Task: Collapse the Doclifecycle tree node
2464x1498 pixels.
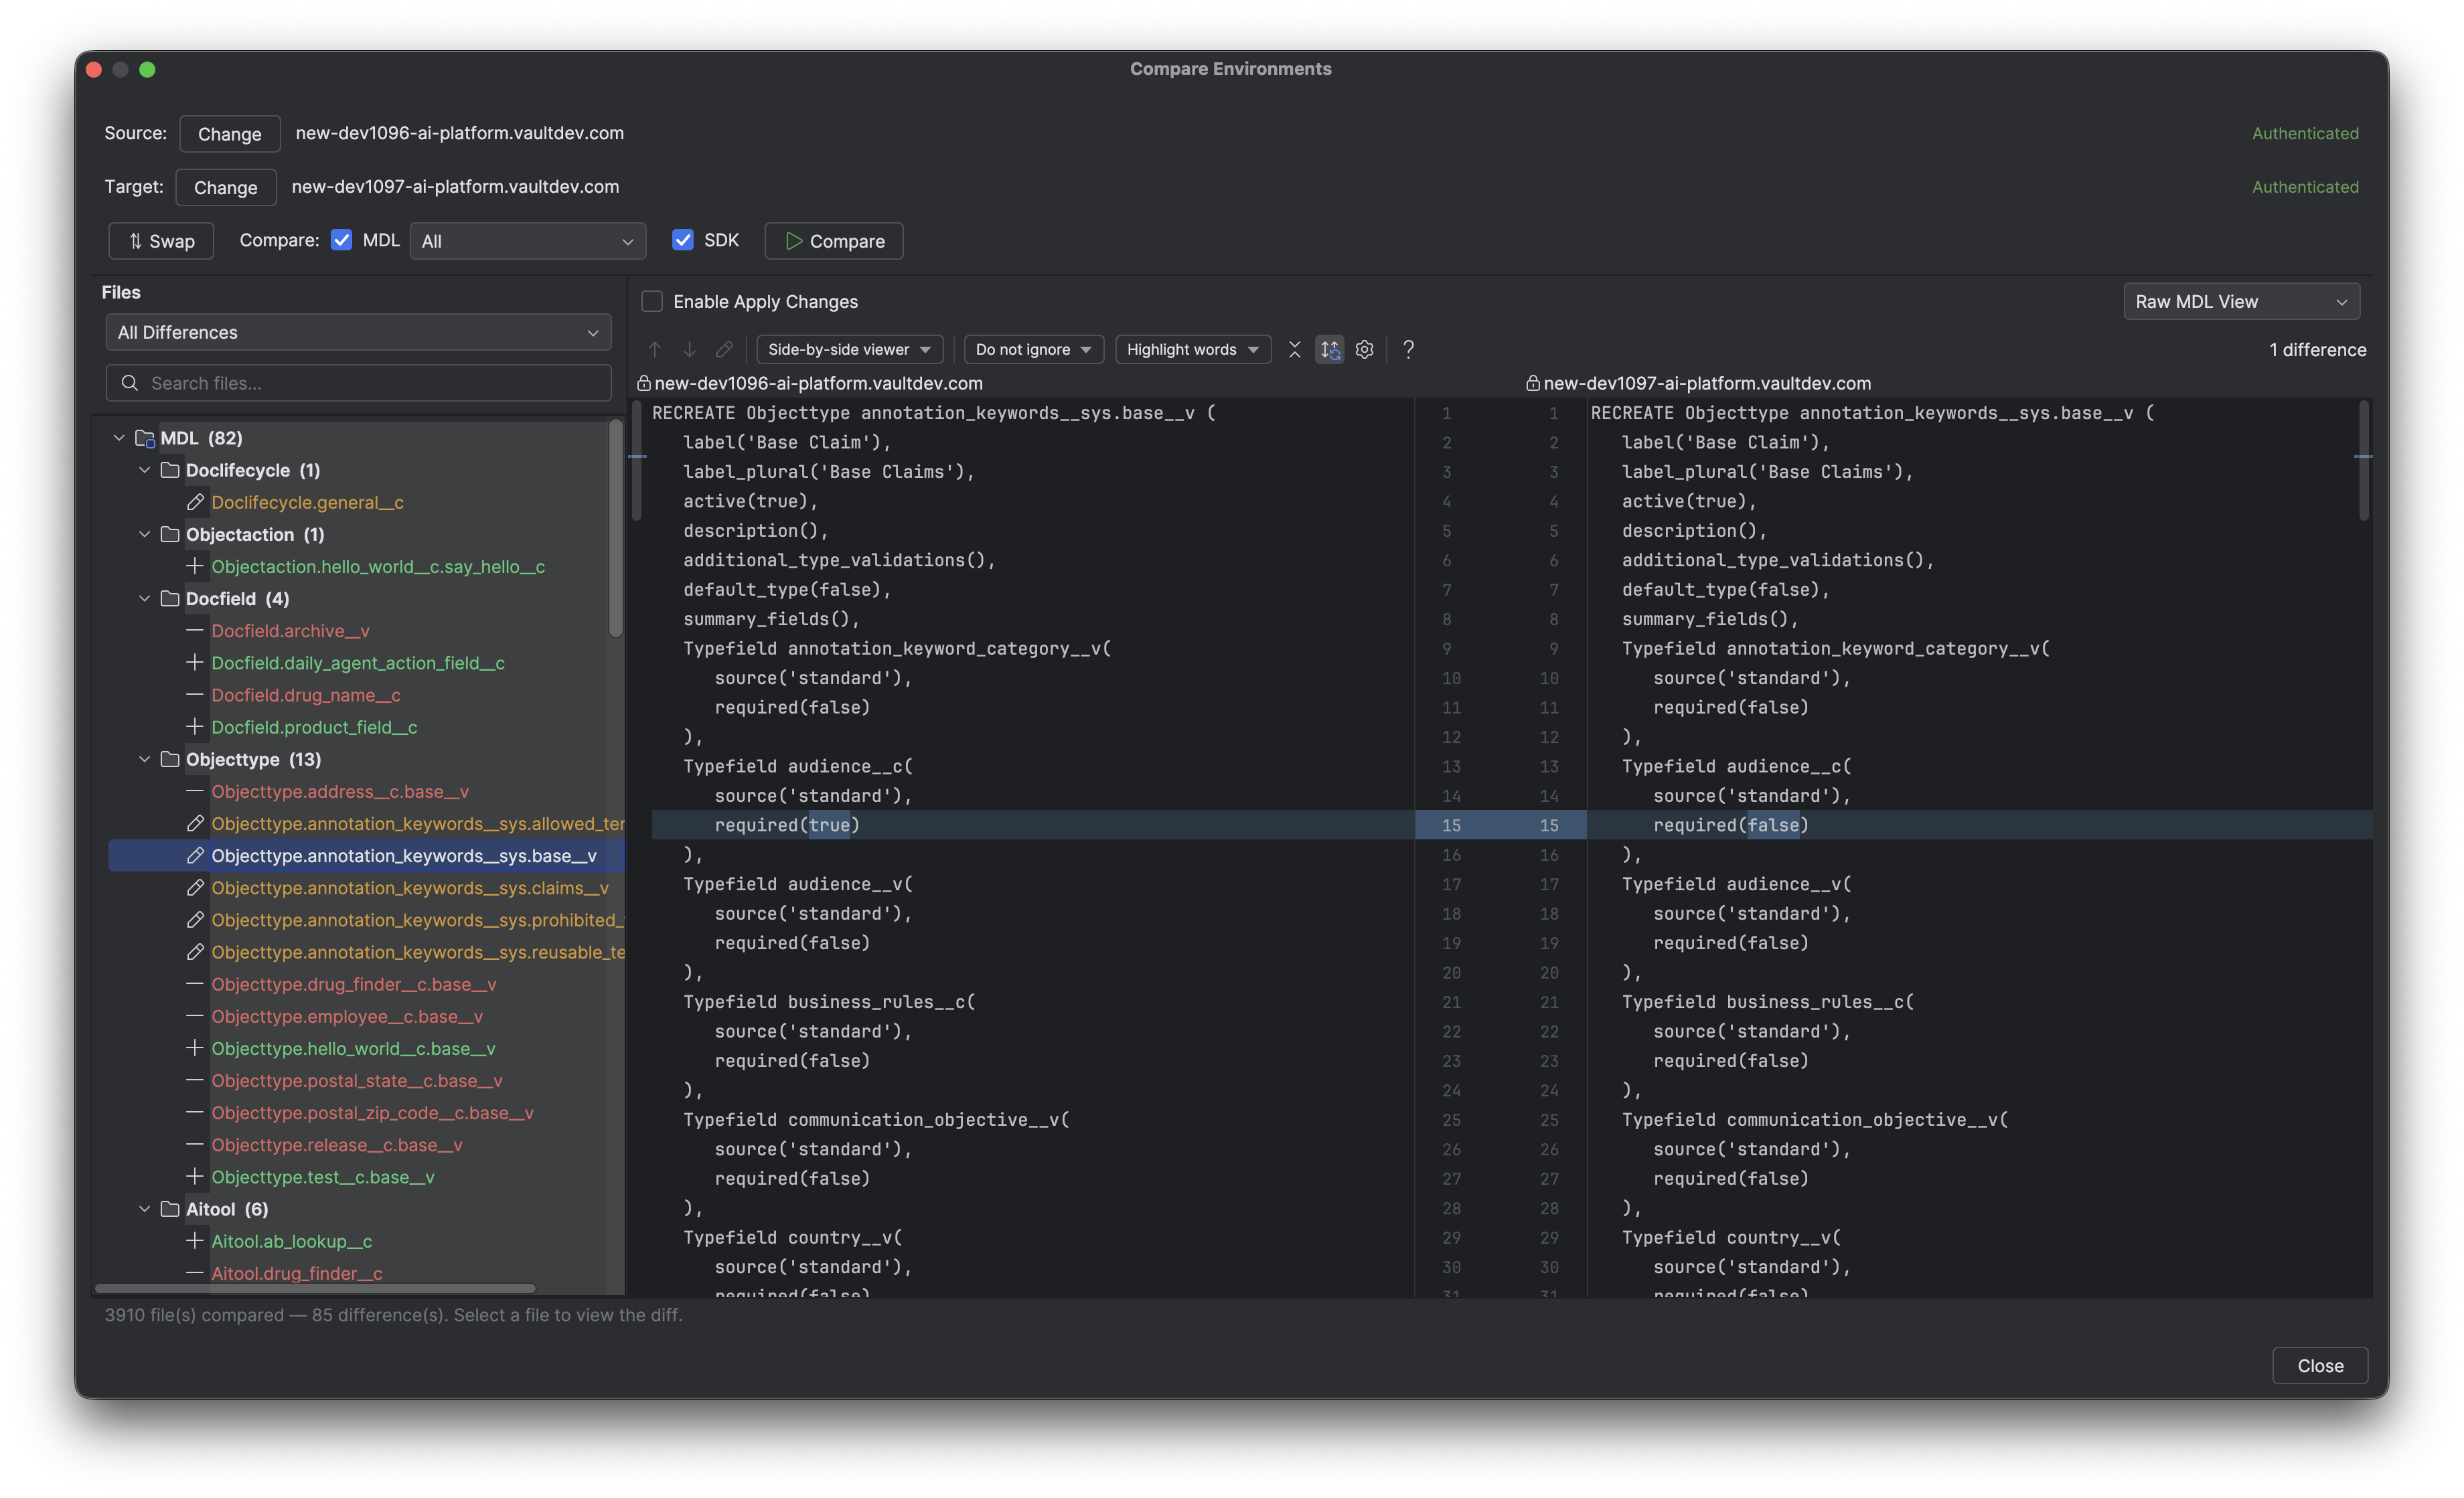Action: [144, 470]
